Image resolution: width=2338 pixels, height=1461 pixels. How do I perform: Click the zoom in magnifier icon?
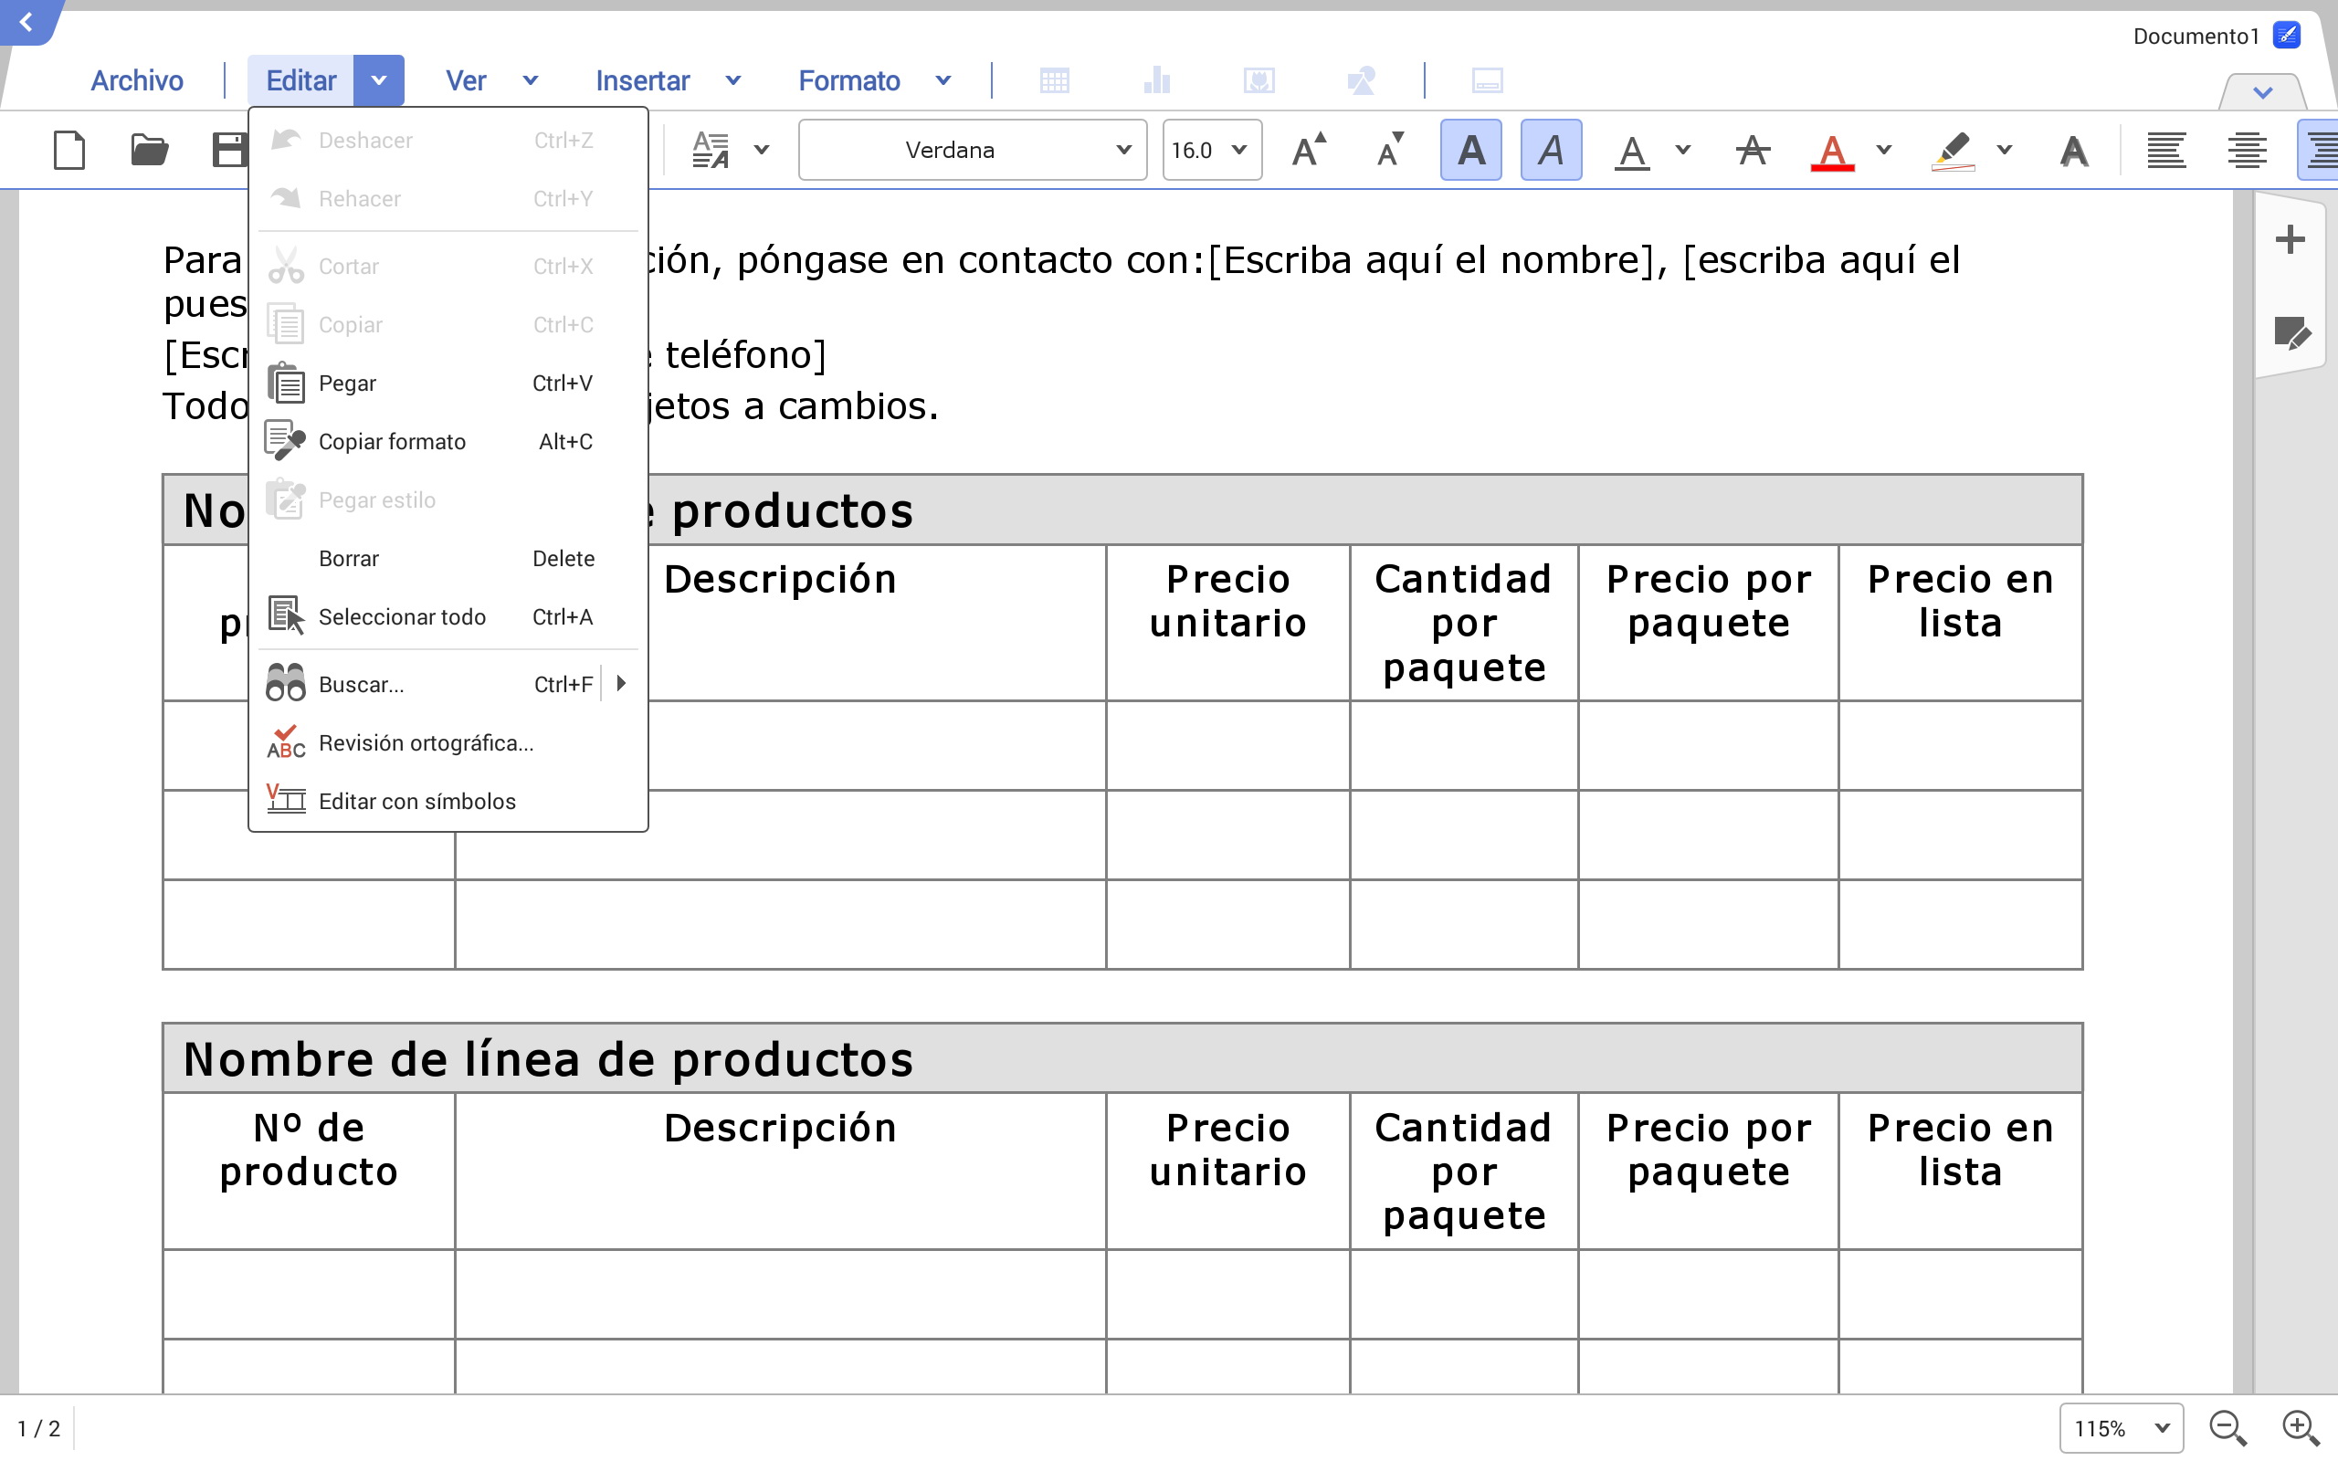tap(2300, 1427)
